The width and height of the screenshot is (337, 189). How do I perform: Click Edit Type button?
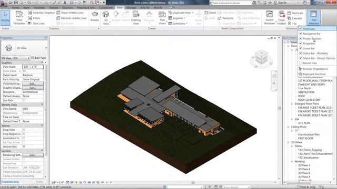coord(38,58)
